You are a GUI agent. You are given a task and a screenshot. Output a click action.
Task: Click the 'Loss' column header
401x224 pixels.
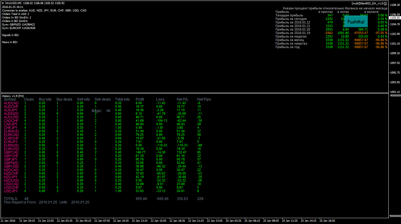coord(160,99)
